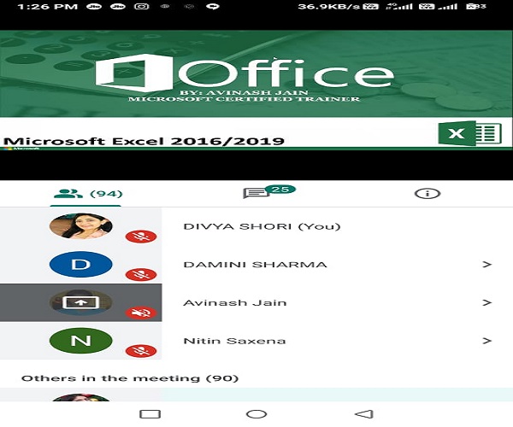Viewport: 513px width, 427px height.
Task: Open the participants tab showing 94
Action: click(x=88, y=193)
